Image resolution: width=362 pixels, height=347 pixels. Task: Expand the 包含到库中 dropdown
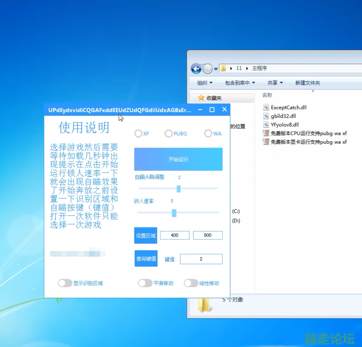(240, 83)
